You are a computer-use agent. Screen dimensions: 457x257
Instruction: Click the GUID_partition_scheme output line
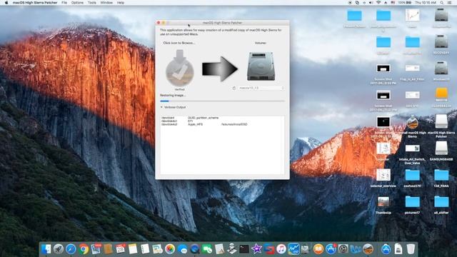[x=190, y=118]
